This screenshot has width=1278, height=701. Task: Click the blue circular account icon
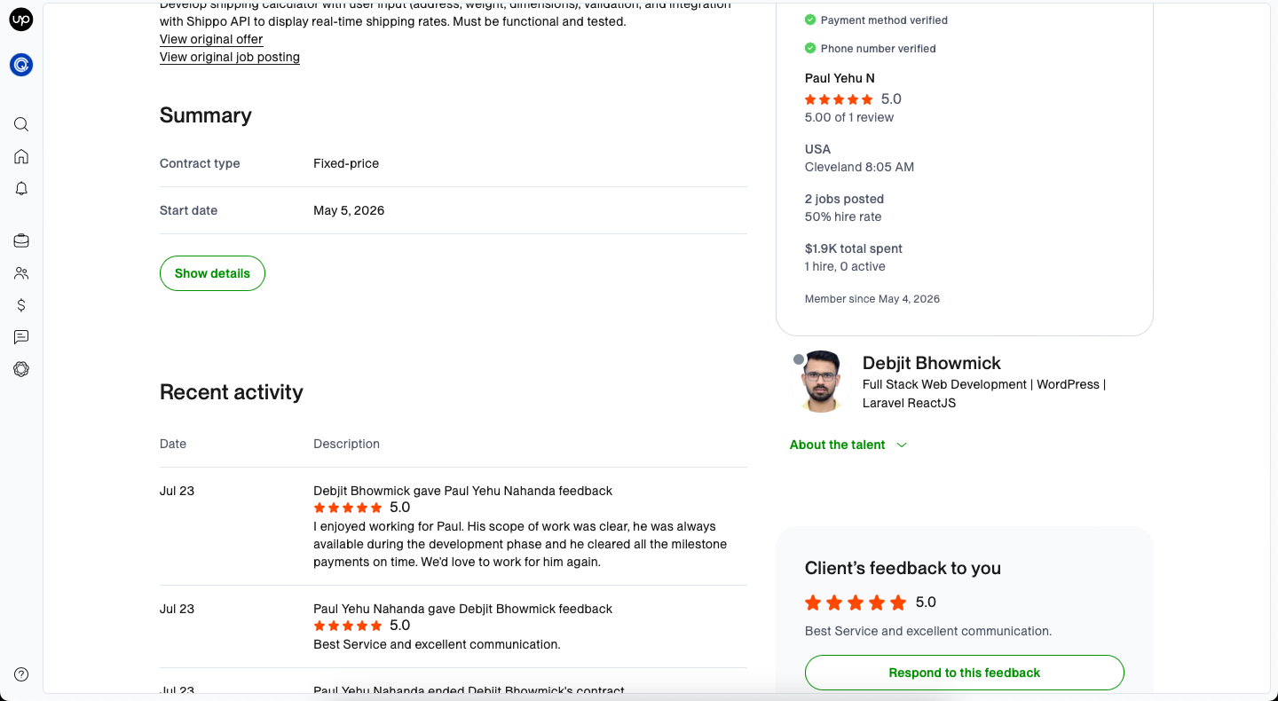[x=21, y=65]
